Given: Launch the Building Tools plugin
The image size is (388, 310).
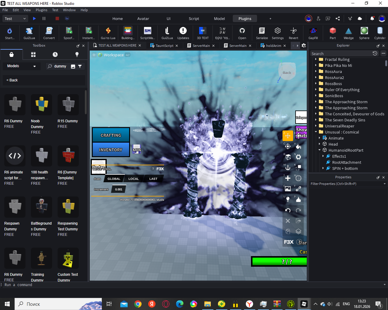Looking at the screenshot, I should tap(128, 33).
